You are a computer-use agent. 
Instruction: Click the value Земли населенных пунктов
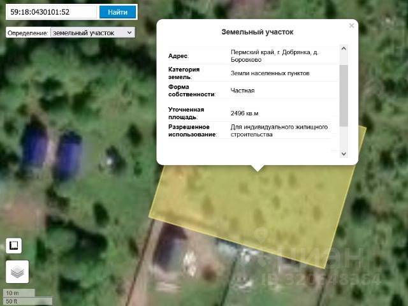click(270, 73)
